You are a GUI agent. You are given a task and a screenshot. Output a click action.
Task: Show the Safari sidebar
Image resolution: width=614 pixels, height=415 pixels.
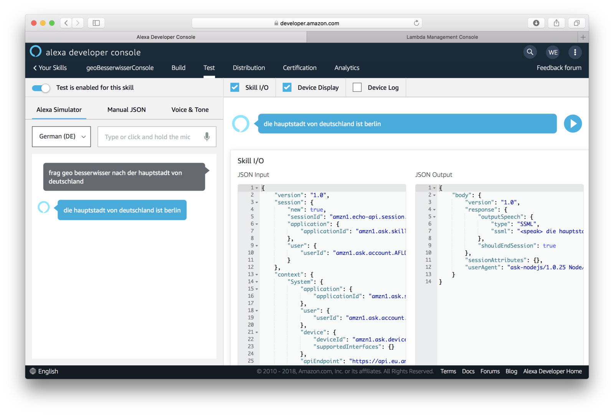[x=96, y=23]
